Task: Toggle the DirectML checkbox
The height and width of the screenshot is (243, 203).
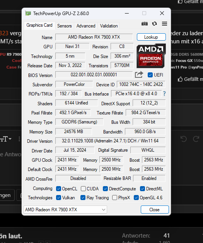Action: [x=142, y=189]
